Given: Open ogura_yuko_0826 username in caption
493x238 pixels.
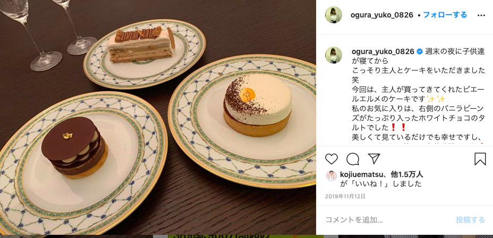Looking at the screenshot, I should (382, 52).
